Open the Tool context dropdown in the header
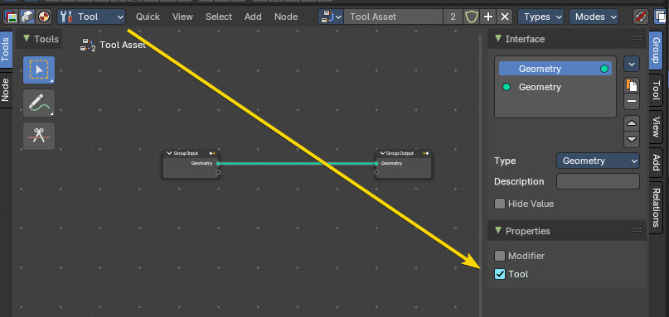 pyautogui.click(x=91, y=17)
